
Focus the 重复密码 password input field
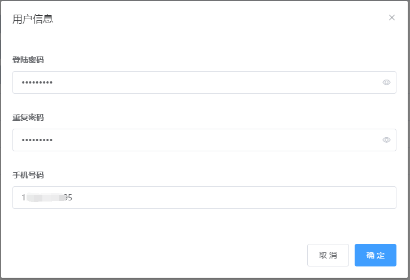point(204,140)
